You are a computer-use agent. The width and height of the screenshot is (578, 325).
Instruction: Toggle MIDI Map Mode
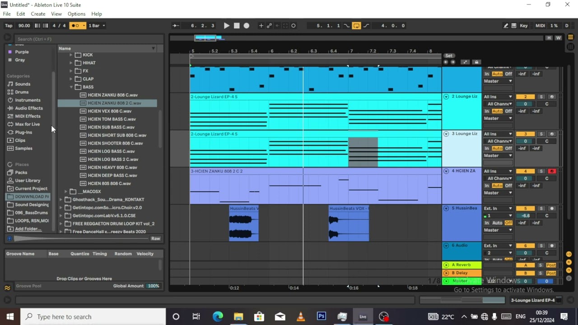coord(540,26)
